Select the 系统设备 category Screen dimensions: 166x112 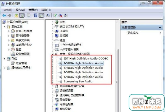pos(65,109)
